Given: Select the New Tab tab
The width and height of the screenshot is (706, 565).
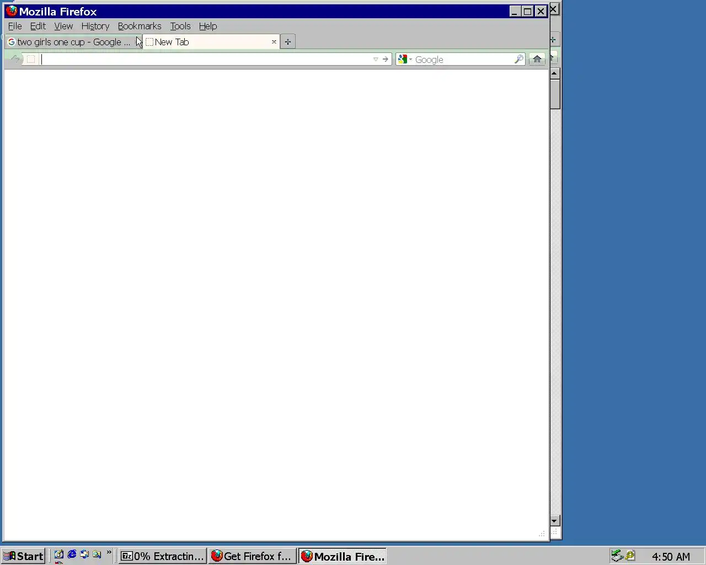Looking at the screenshot, I should click(211, 42).
